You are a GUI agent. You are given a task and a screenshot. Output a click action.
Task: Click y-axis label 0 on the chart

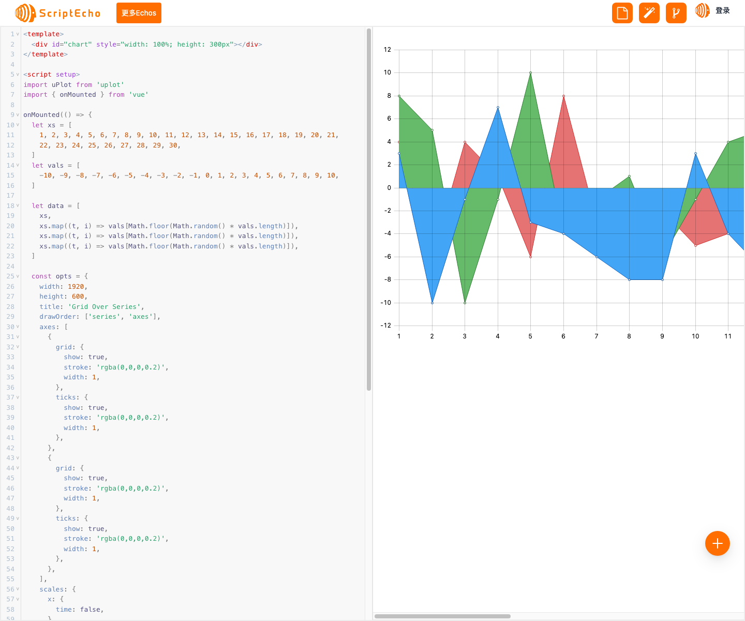coord(389,188)
